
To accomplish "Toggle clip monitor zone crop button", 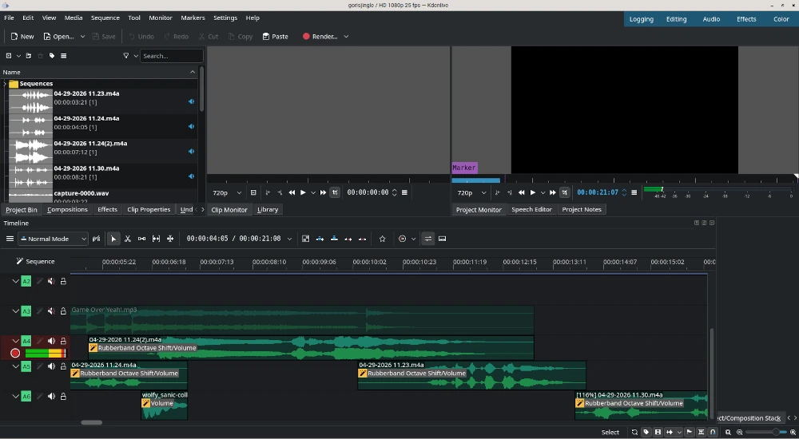I will point(335,192).
